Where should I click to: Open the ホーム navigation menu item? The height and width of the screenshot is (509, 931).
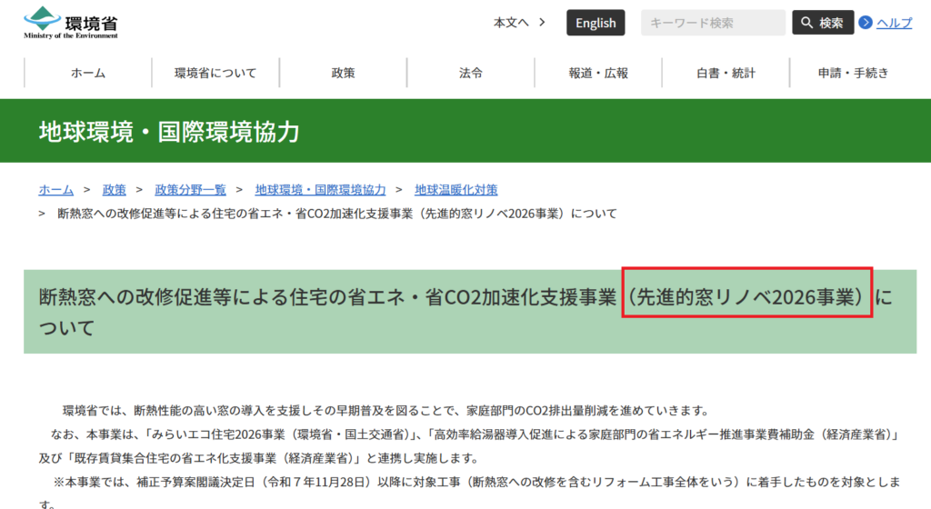tap(88, 73)
